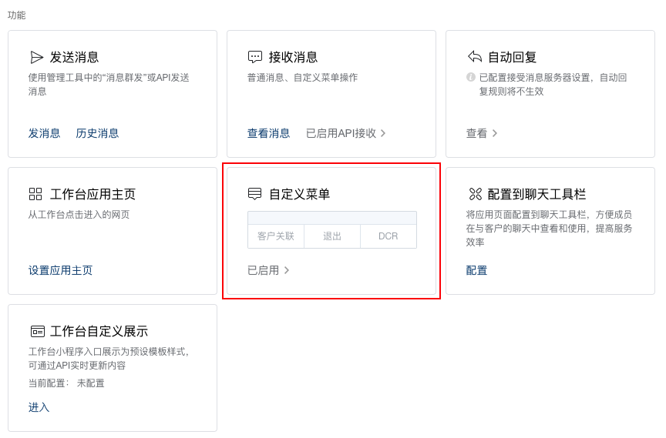Click the card icon beside 工作台自定义展示
666x438 pixels.
click(37, 331)
